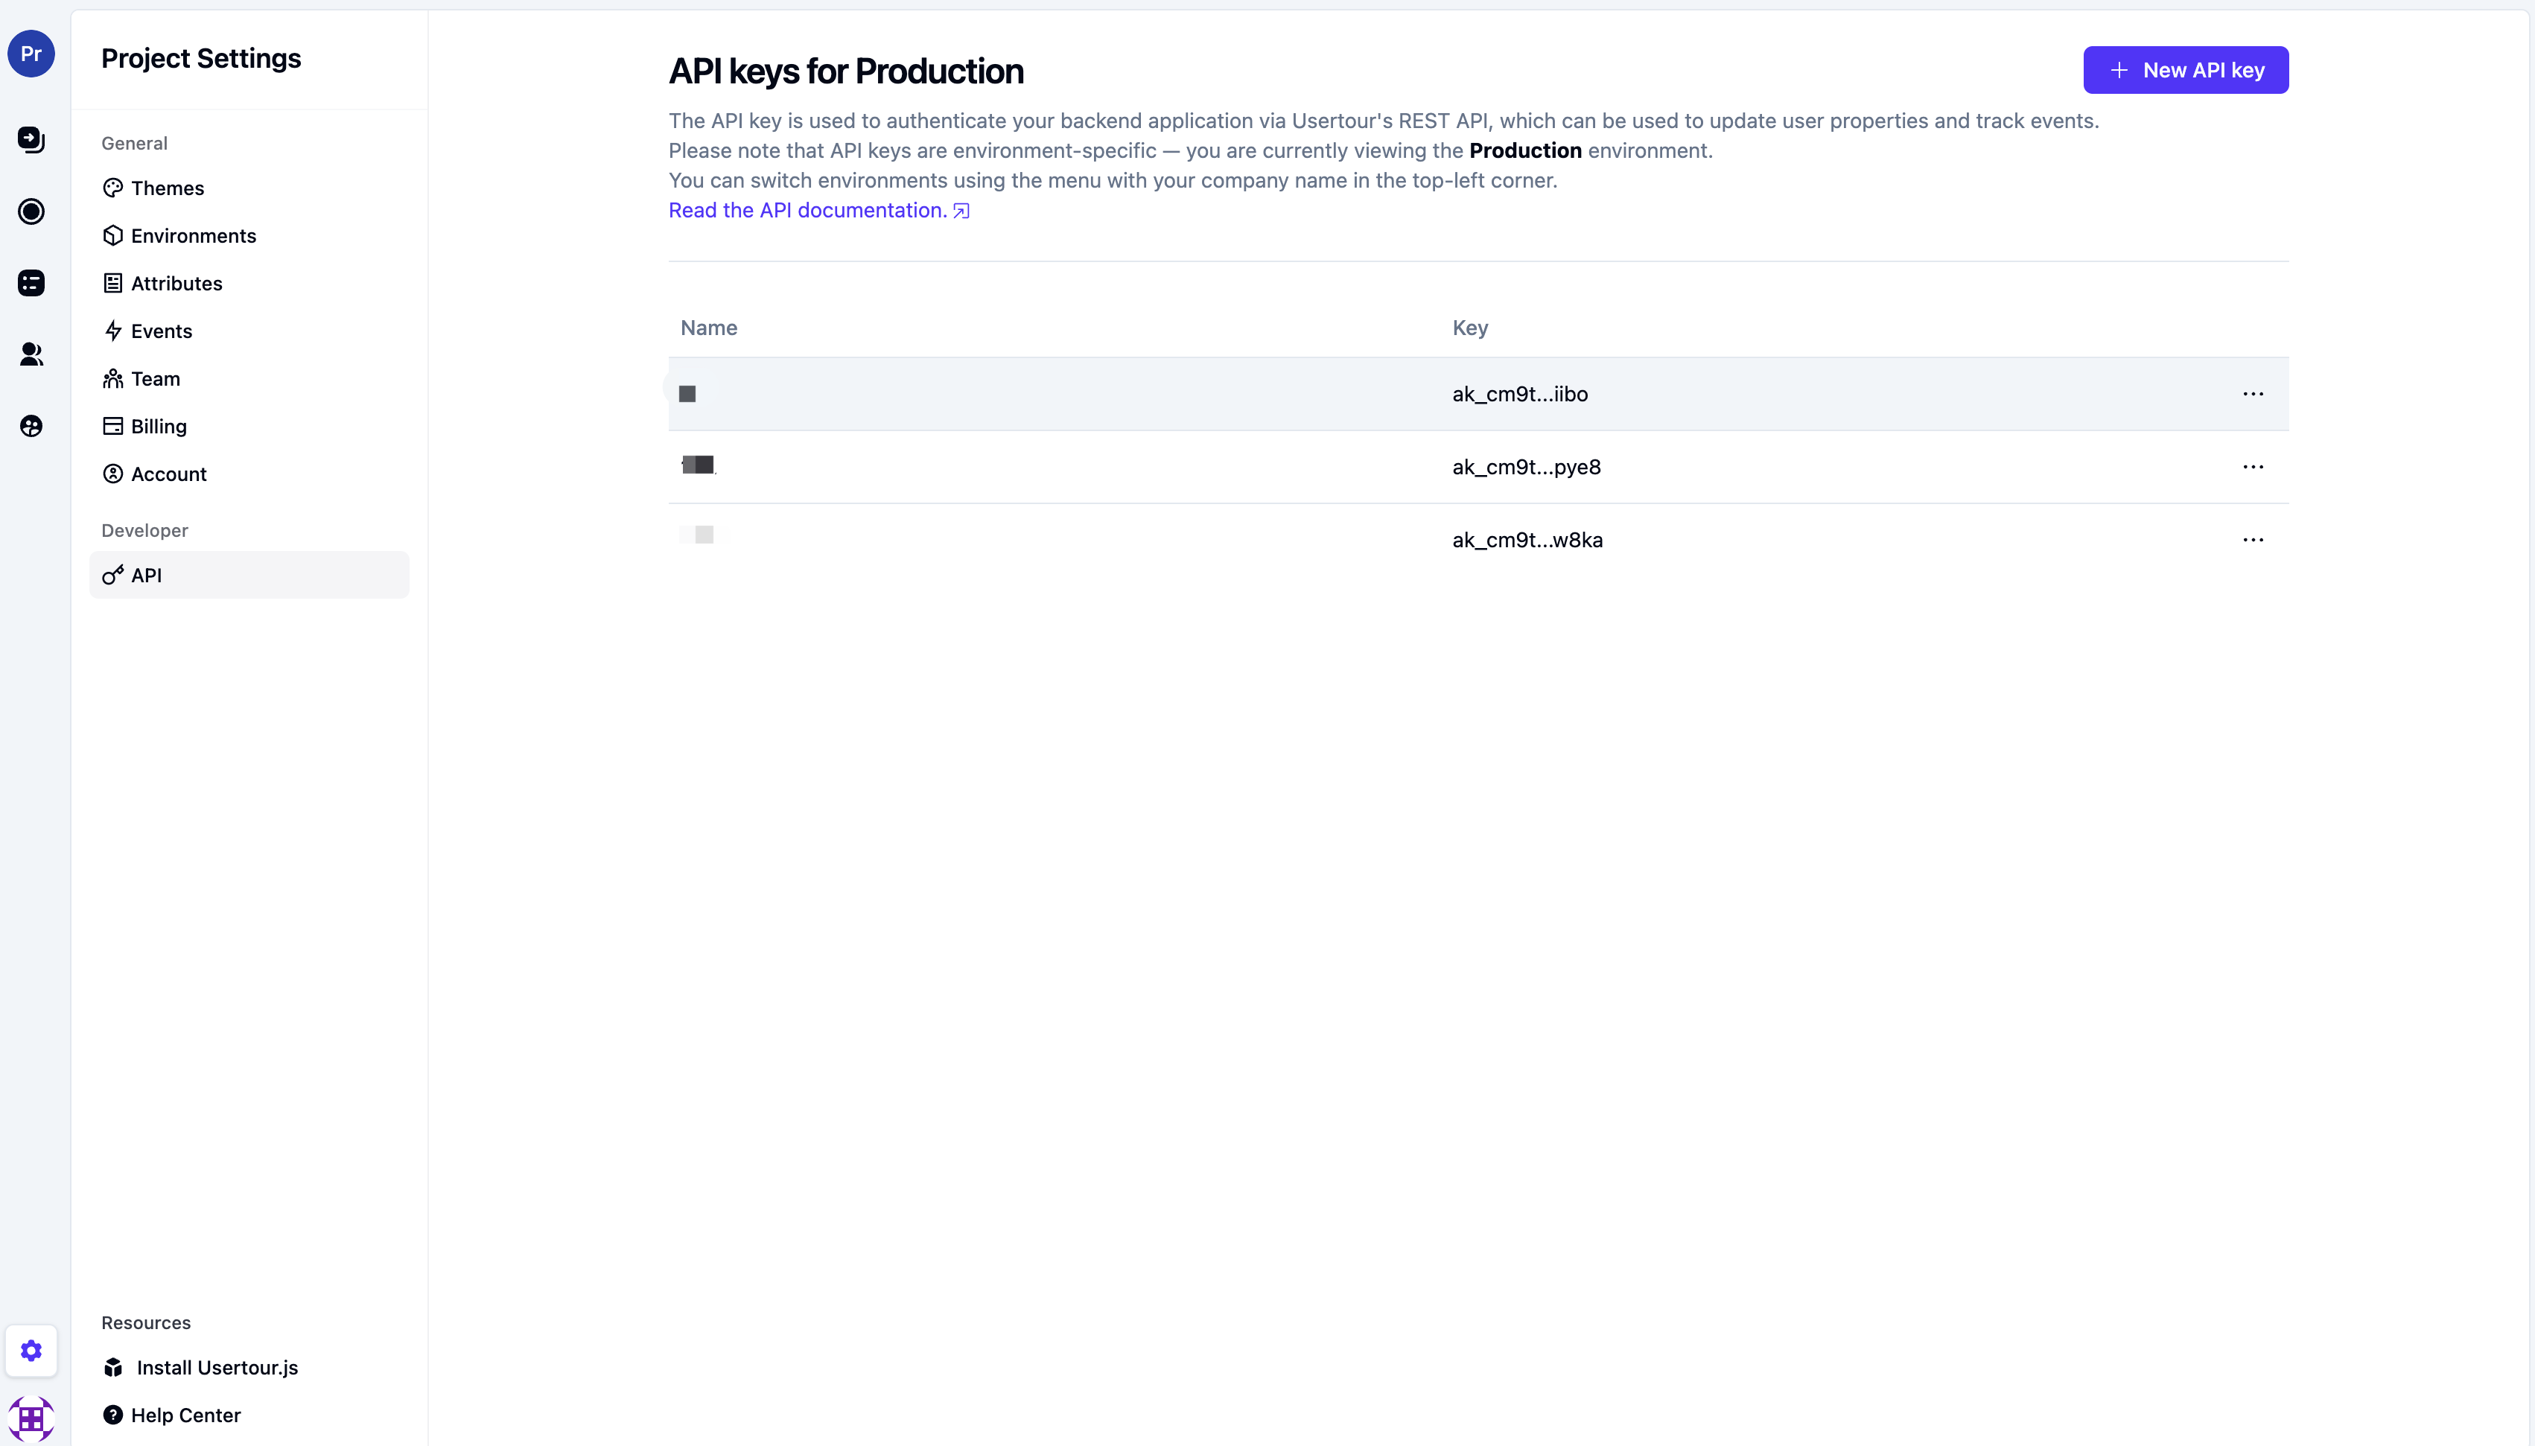Open the Install Usertour.js resource

217,1368
